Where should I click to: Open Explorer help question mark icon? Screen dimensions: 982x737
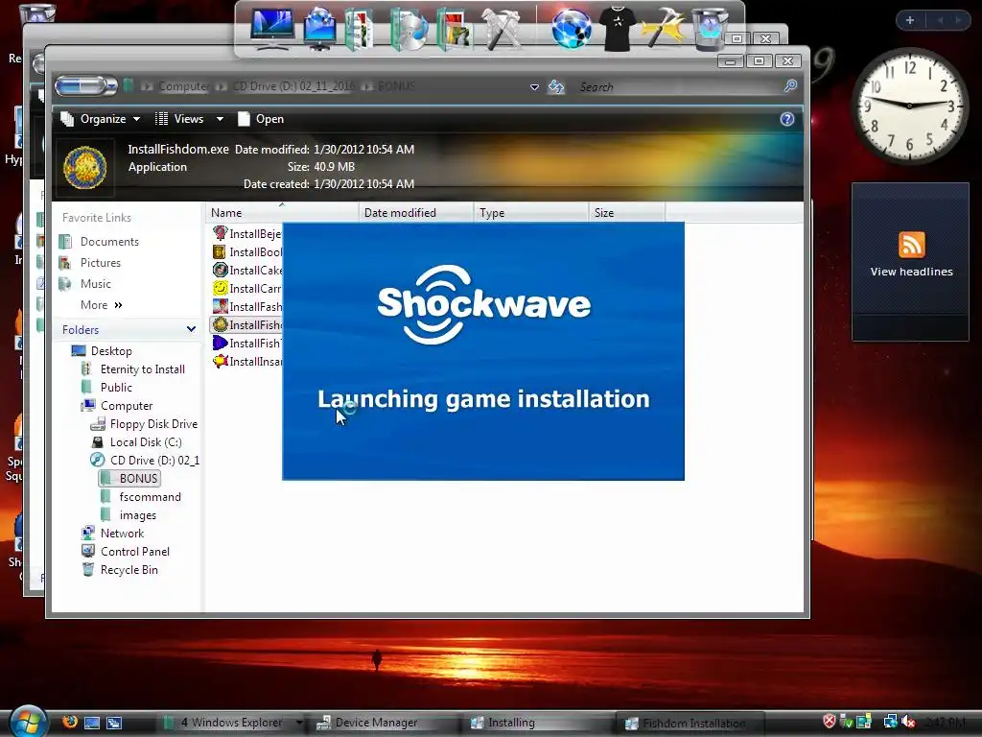coord(787,119)
